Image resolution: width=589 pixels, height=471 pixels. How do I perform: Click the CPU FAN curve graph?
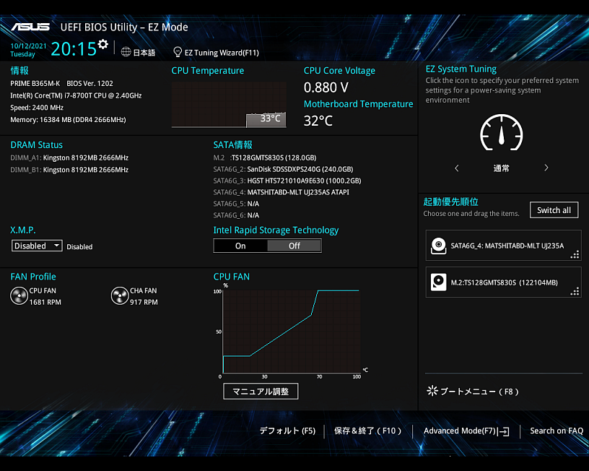(x=292, y=332)
